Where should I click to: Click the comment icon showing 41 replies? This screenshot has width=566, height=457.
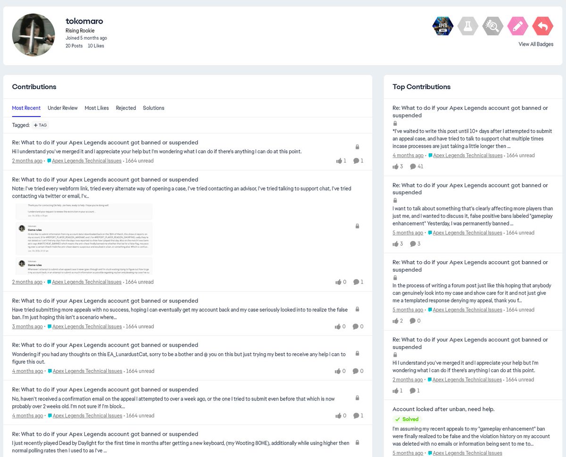413,166
